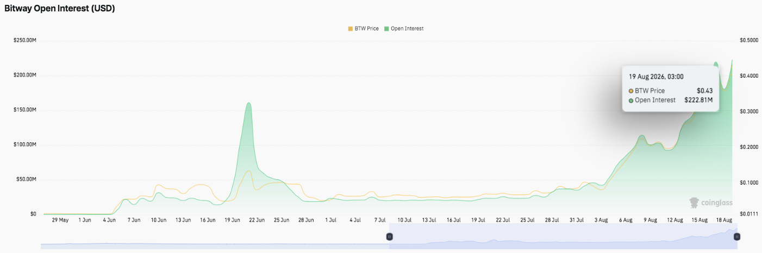Click the left range slider handle

click(x=389, y=237)
